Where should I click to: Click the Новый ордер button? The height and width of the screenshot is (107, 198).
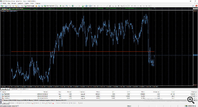[29, 6]
